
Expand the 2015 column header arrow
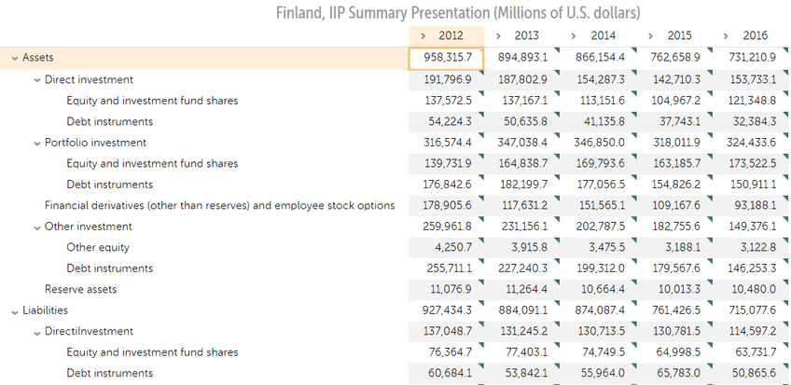click(x=651, y=35)
